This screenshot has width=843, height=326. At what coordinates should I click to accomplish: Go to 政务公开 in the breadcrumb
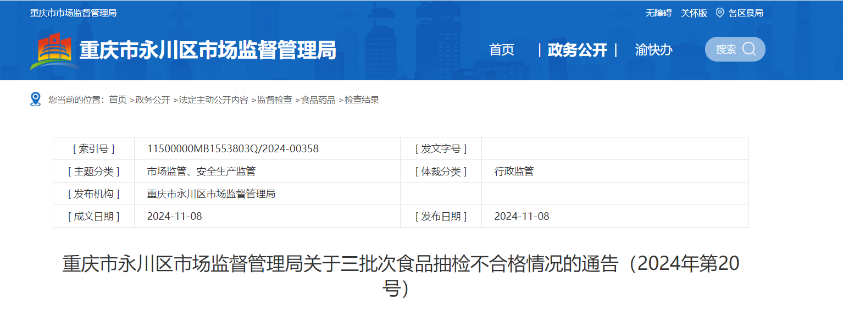click(x=153, y=100)
